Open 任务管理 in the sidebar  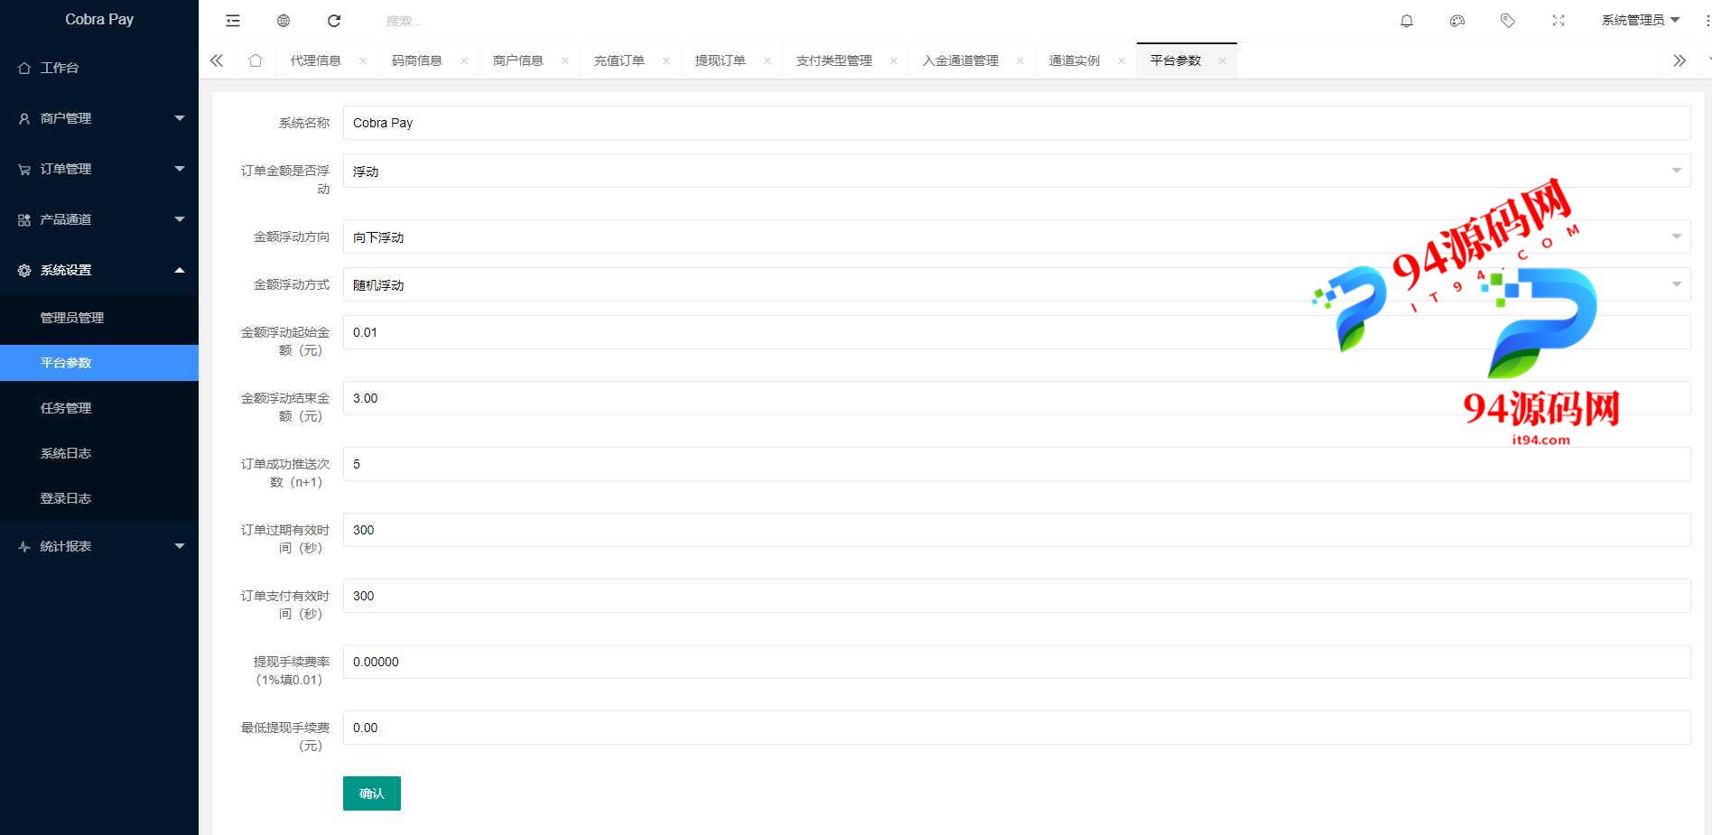99,408
